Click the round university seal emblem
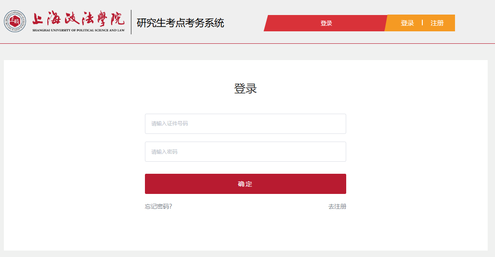This screenshot has height=257, width=495. click(x=15, y=21)
